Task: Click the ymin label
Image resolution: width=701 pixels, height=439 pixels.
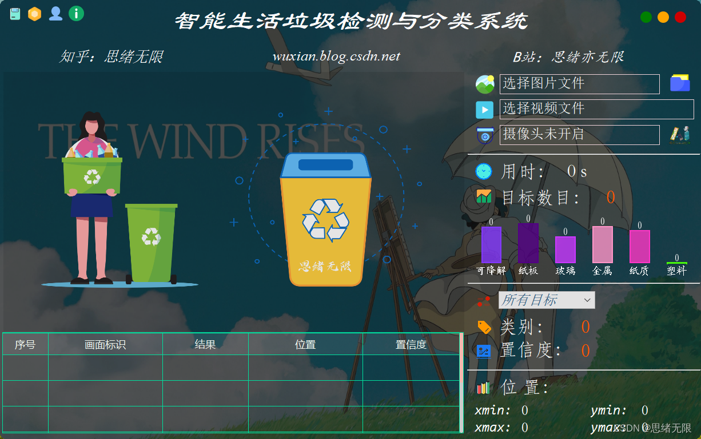Action: (x=608, y=410)
